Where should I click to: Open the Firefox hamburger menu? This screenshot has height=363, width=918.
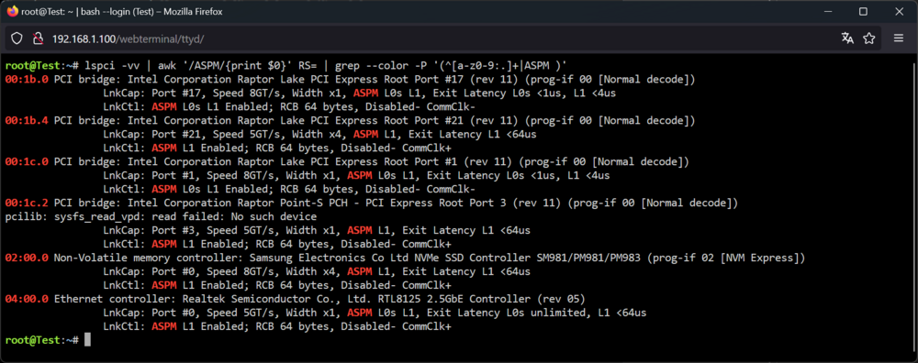(x=899, y=38)
